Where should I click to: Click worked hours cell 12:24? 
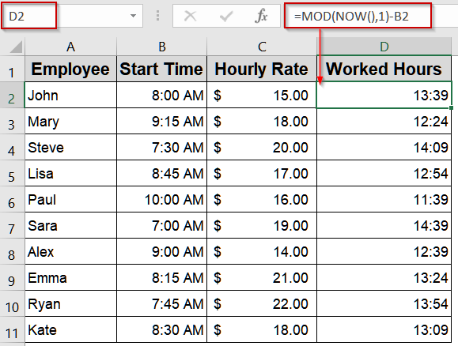[x=384, y=121]
